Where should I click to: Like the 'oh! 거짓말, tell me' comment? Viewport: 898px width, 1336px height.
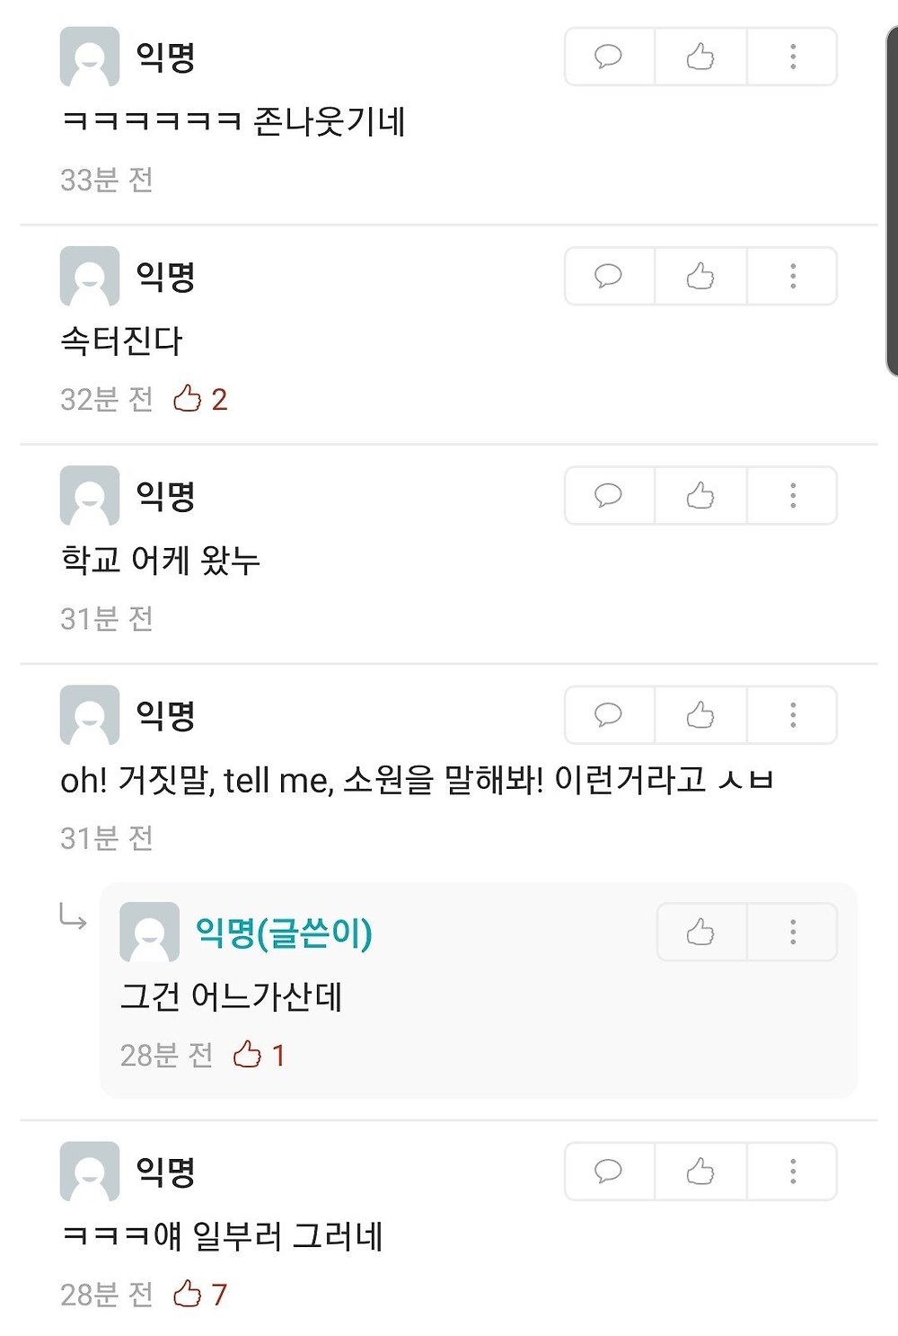(x=700, y=715)
